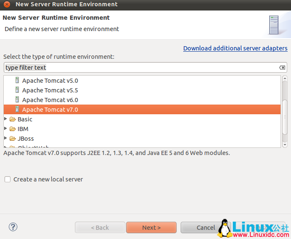Expand the Basic category arrow
Image resolution: width=291 pixels, height=239 pixels.
(x=5, y=119)
